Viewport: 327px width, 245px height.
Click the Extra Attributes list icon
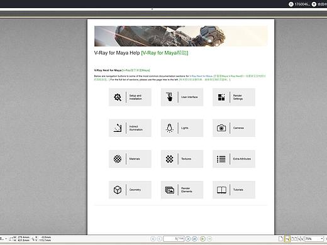pos(221,159)
